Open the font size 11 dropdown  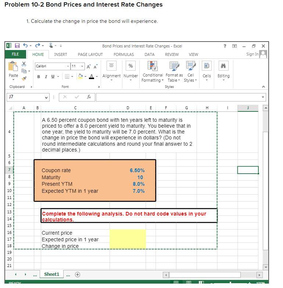pyautogui.click(x=82, y=66)
